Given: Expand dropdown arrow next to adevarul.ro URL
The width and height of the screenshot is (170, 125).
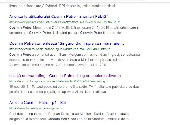Looking at the screenshot, I should point(109,49).
